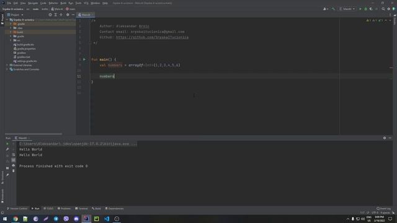The image size is (397, 223).
Task: Click Collapse All in the Project panel
Action: 61,15
